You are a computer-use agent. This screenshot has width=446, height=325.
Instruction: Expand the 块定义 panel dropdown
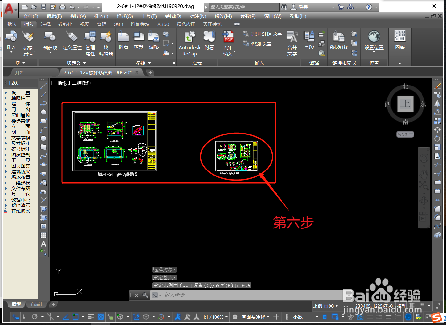[76, 63]
